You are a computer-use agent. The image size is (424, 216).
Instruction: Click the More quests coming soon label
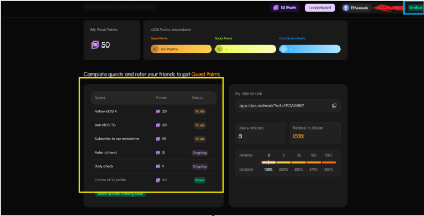click(x=121, y=193)
